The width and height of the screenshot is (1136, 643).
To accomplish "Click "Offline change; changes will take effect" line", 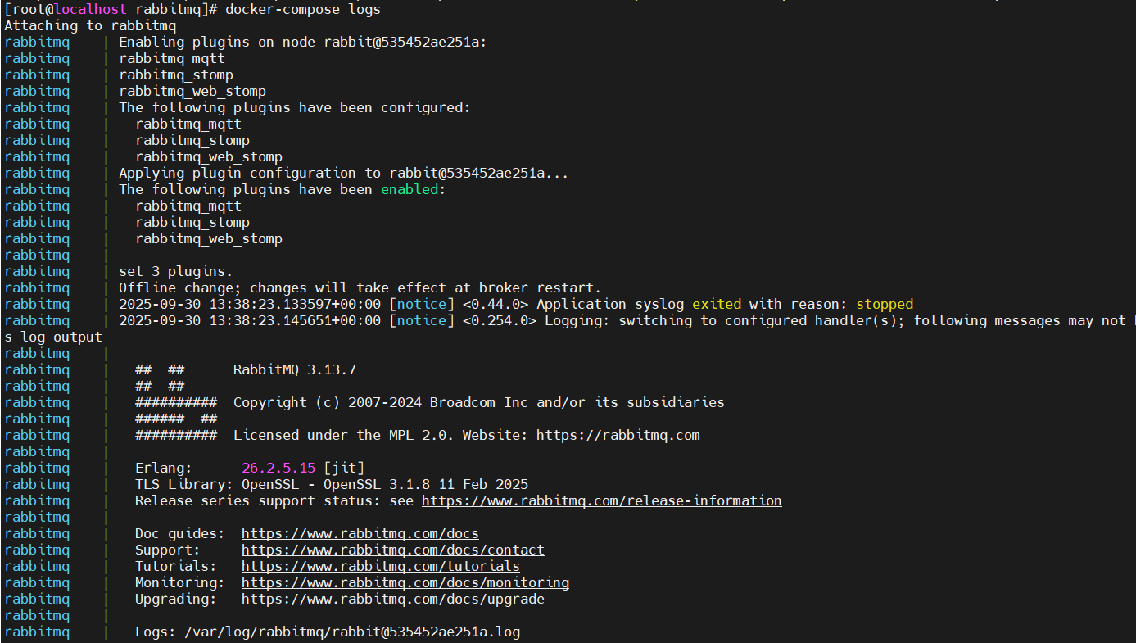I will click(360, 288).
